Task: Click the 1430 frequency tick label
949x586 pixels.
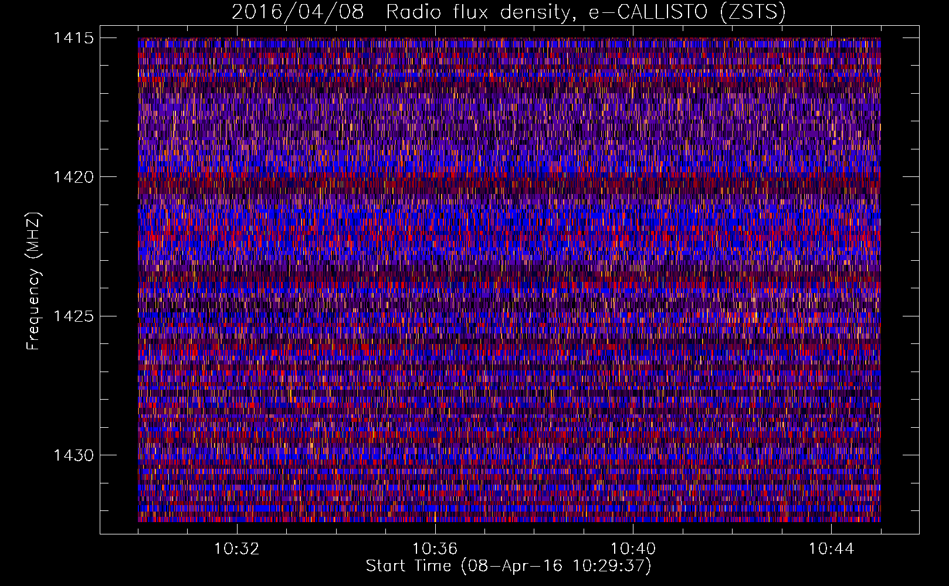Action: 74,455
